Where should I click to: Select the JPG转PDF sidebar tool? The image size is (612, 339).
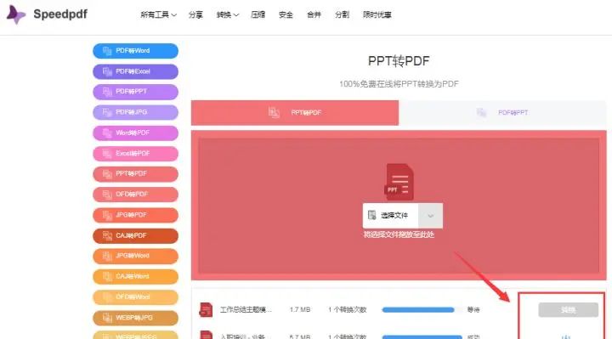tap(135, 215)
